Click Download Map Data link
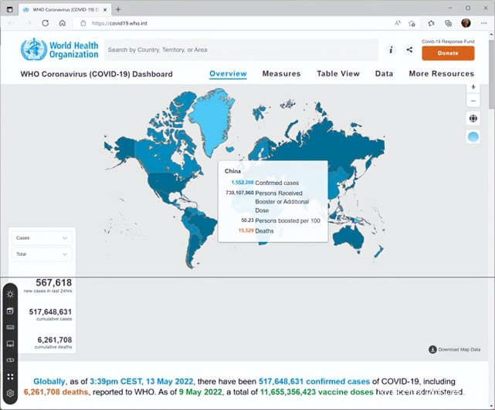The image size is (495, 410). tap(455, 349)
